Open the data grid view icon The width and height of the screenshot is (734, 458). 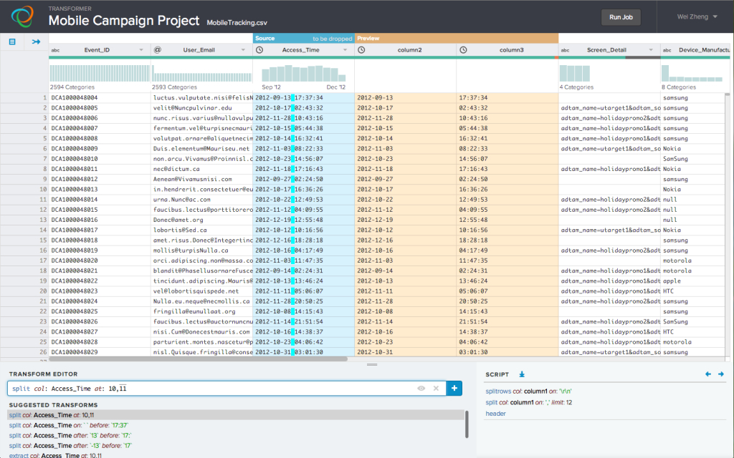pos(11,42)
